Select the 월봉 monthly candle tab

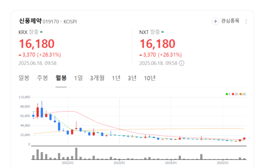tap(61, 78)
